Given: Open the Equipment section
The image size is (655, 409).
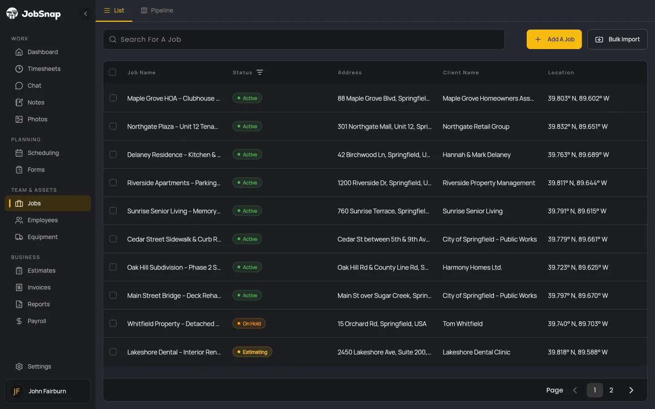Looking at the screenshot, I should click(48, 237).
